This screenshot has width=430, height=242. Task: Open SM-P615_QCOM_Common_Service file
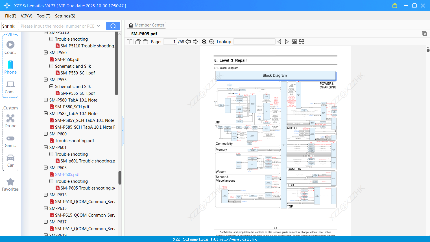pyautogui.click(x=82, y=215)
